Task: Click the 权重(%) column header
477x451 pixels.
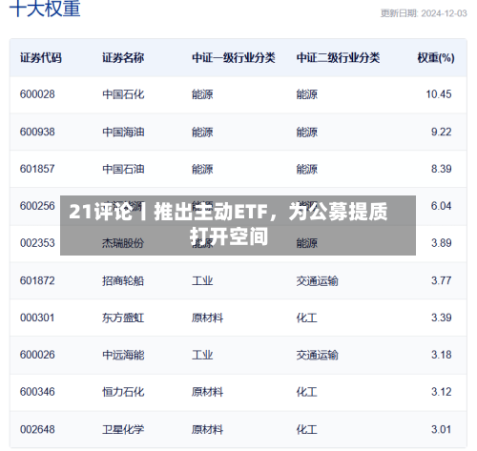Action: tap(436, 58)
